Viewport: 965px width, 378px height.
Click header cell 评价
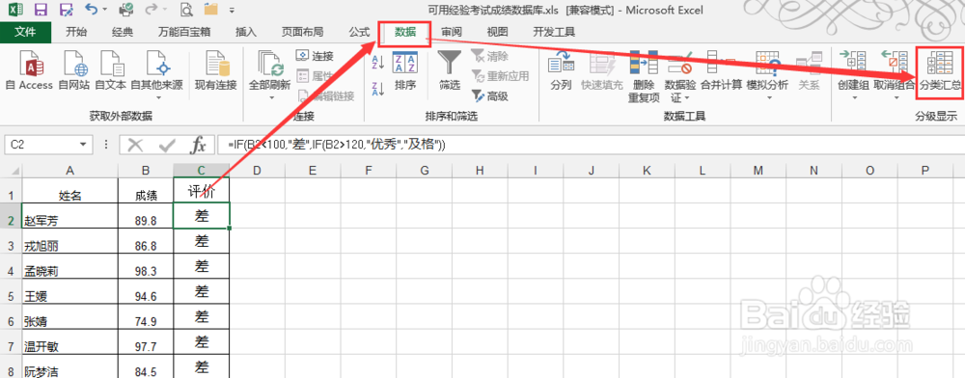tap(202, 191)
